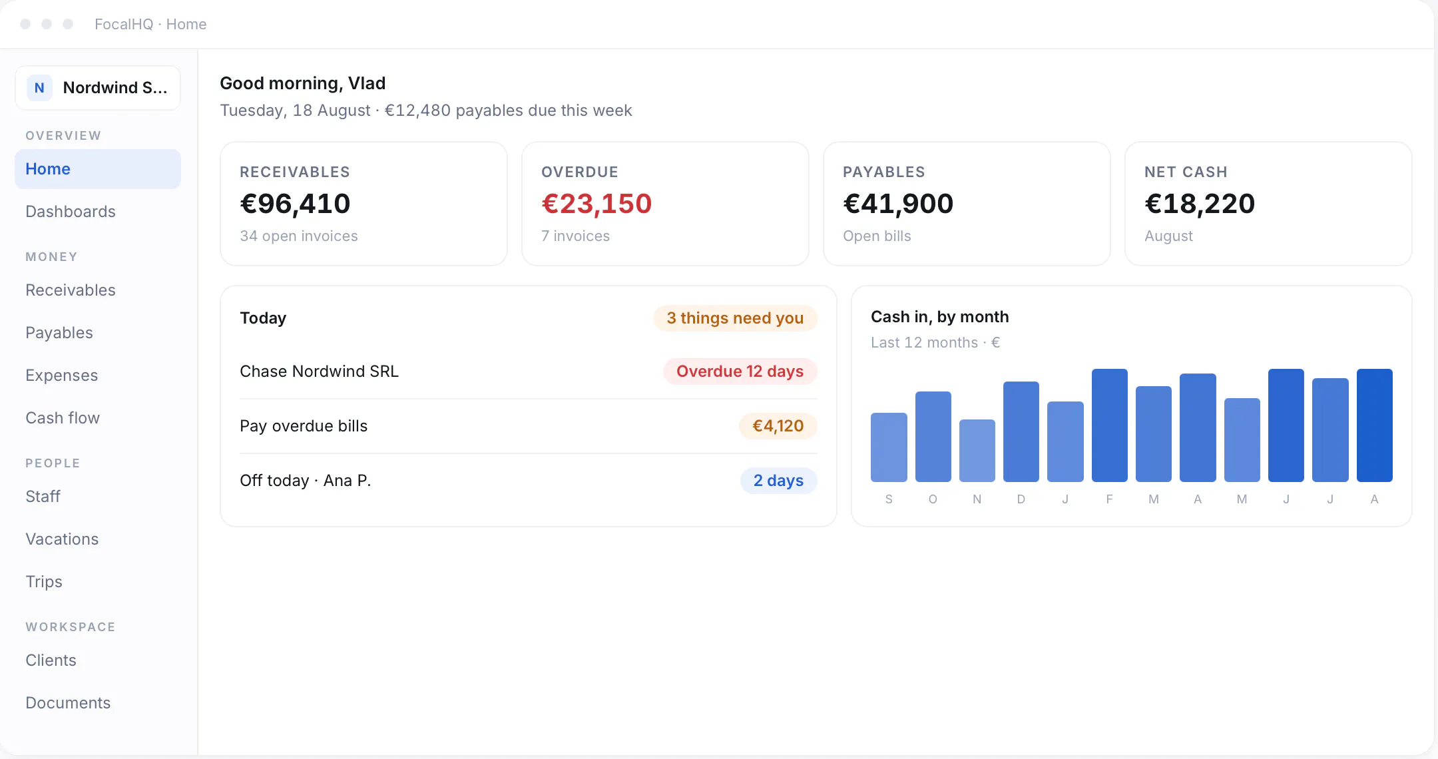This screenshot has width=1438, height=759.
Task: Click the 'Overdue 12 days' badge
Action: point(740,372)
